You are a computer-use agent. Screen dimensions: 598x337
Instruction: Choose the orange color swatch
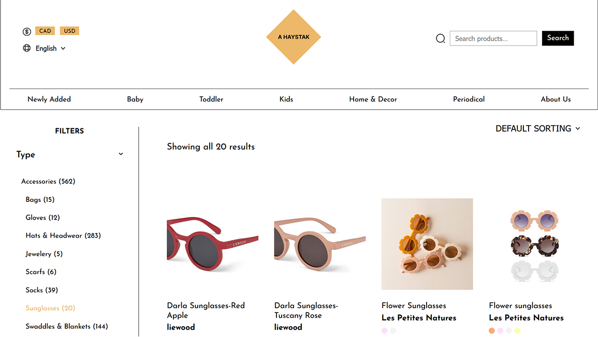[x=492, y=331]
